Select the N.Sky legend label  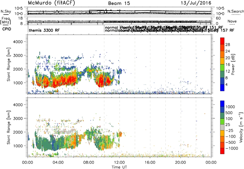6,11
